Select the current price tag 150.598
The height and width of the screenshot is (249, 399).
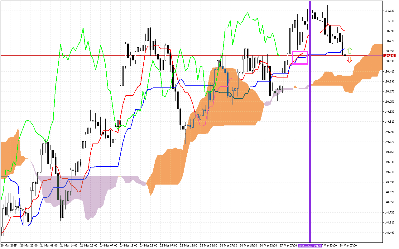(x=390, y=56)
